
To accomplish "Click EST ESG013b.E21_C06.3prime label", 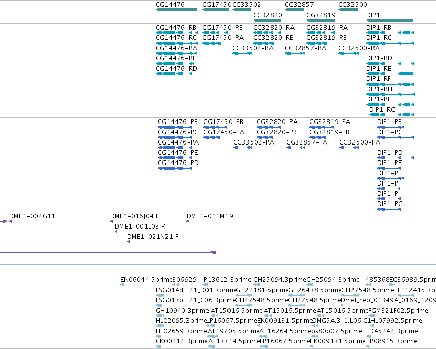I will coord(196,300).
